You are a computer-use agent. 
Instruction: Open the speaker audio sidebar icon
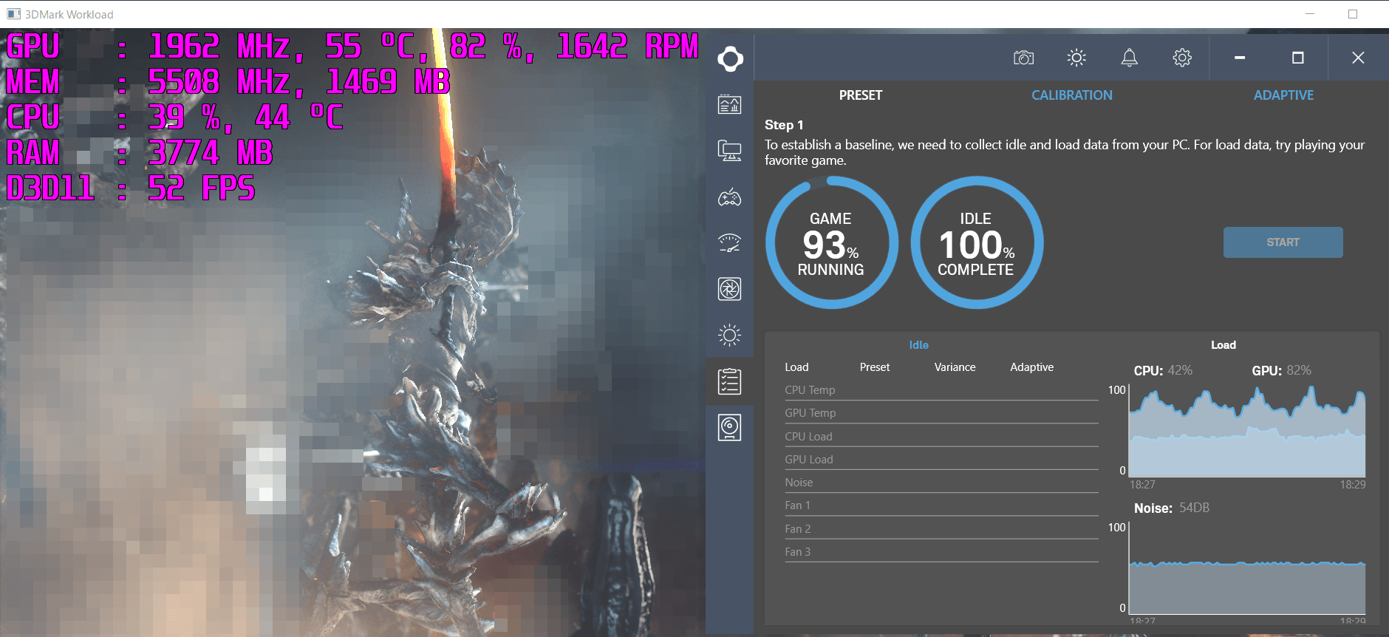coord(729,427)
